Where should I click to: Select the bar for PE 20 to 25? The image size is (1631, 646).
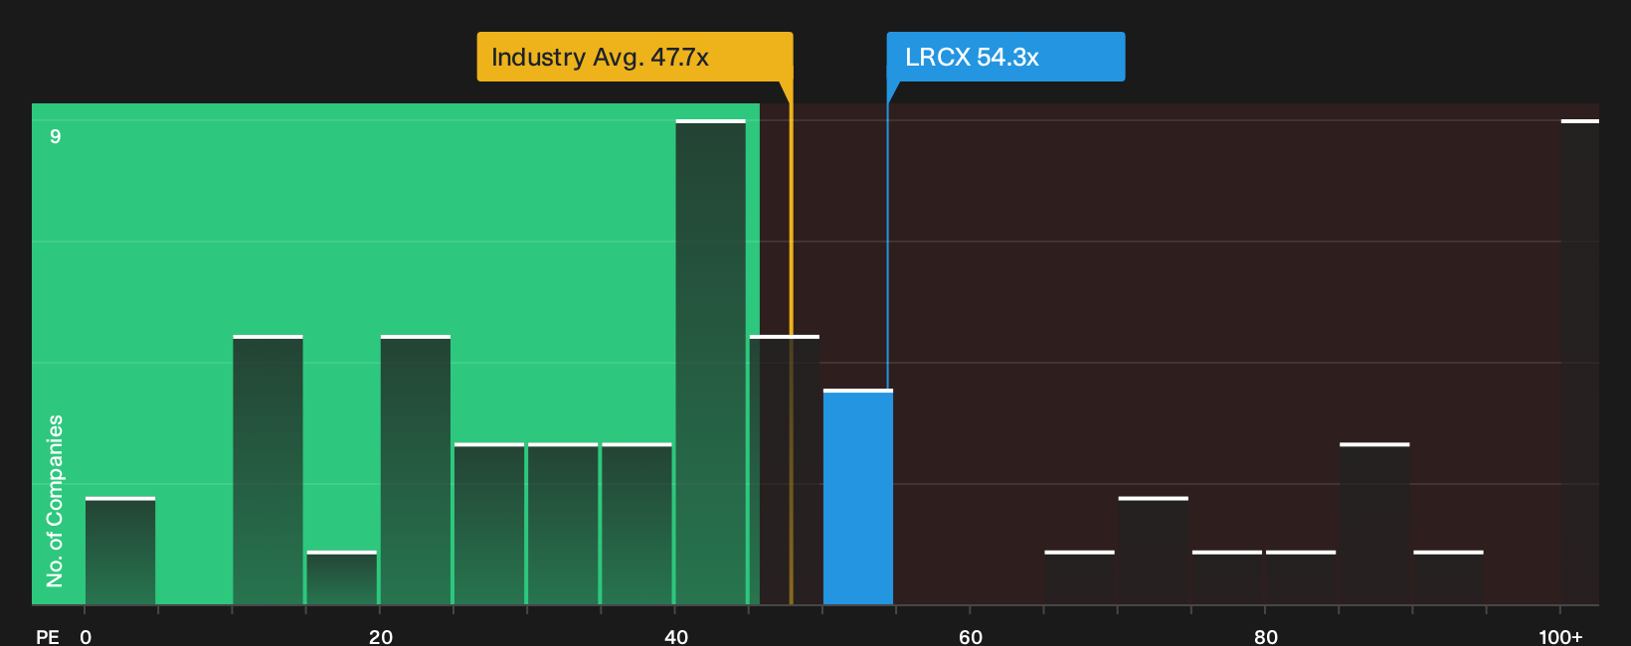416,470
